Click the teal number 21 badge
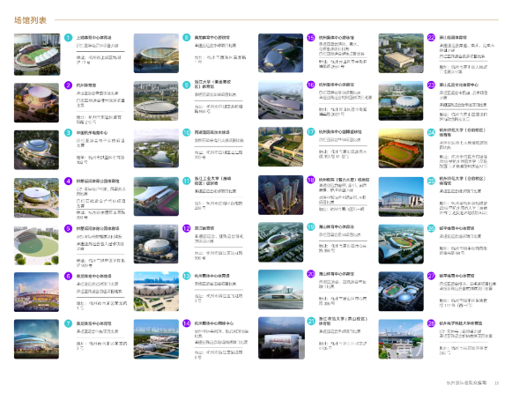The width and height of the screenshot is (512, 400). point(311,321)
